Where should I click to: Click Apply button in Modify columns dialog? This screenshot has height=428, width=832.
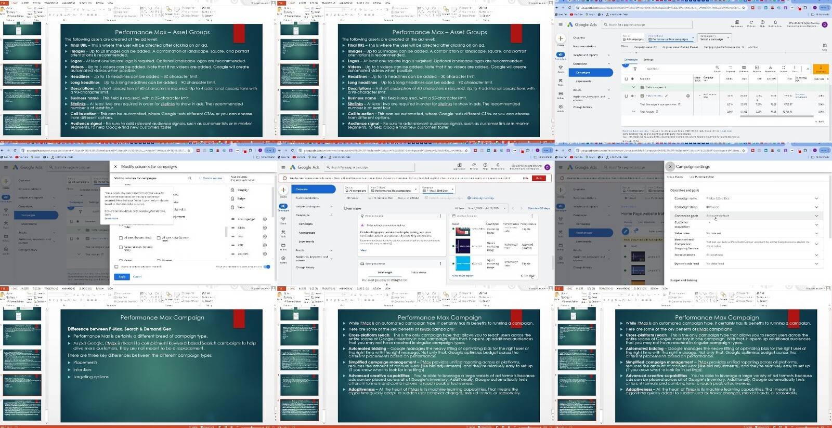pos(122,277)
